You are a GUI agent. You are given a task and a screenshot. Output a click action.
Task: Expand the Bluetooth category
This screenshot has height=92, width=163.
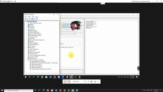pyautogui.click(x=27, y=26)
